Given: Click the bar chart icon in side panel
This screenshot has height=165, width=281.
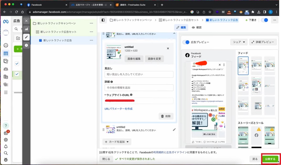Looking at the screenshot, I should point(26,29).
